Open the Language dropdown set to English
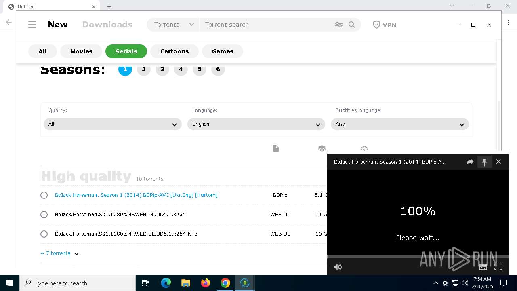Viewport: 517px width, 291px height. click(x=256, y=124)
